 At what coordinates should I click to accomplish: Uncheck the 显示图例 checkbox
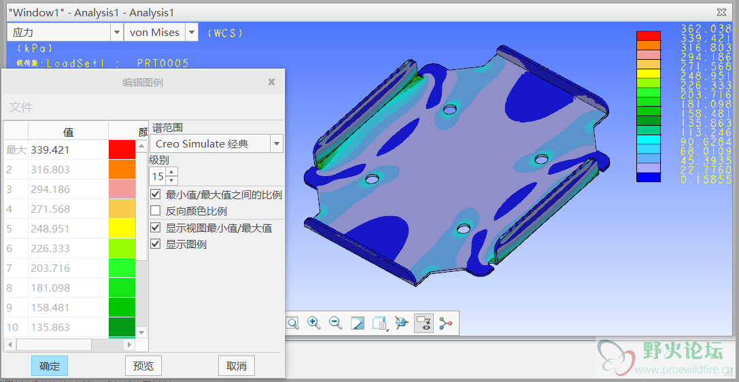click(156, 244)
